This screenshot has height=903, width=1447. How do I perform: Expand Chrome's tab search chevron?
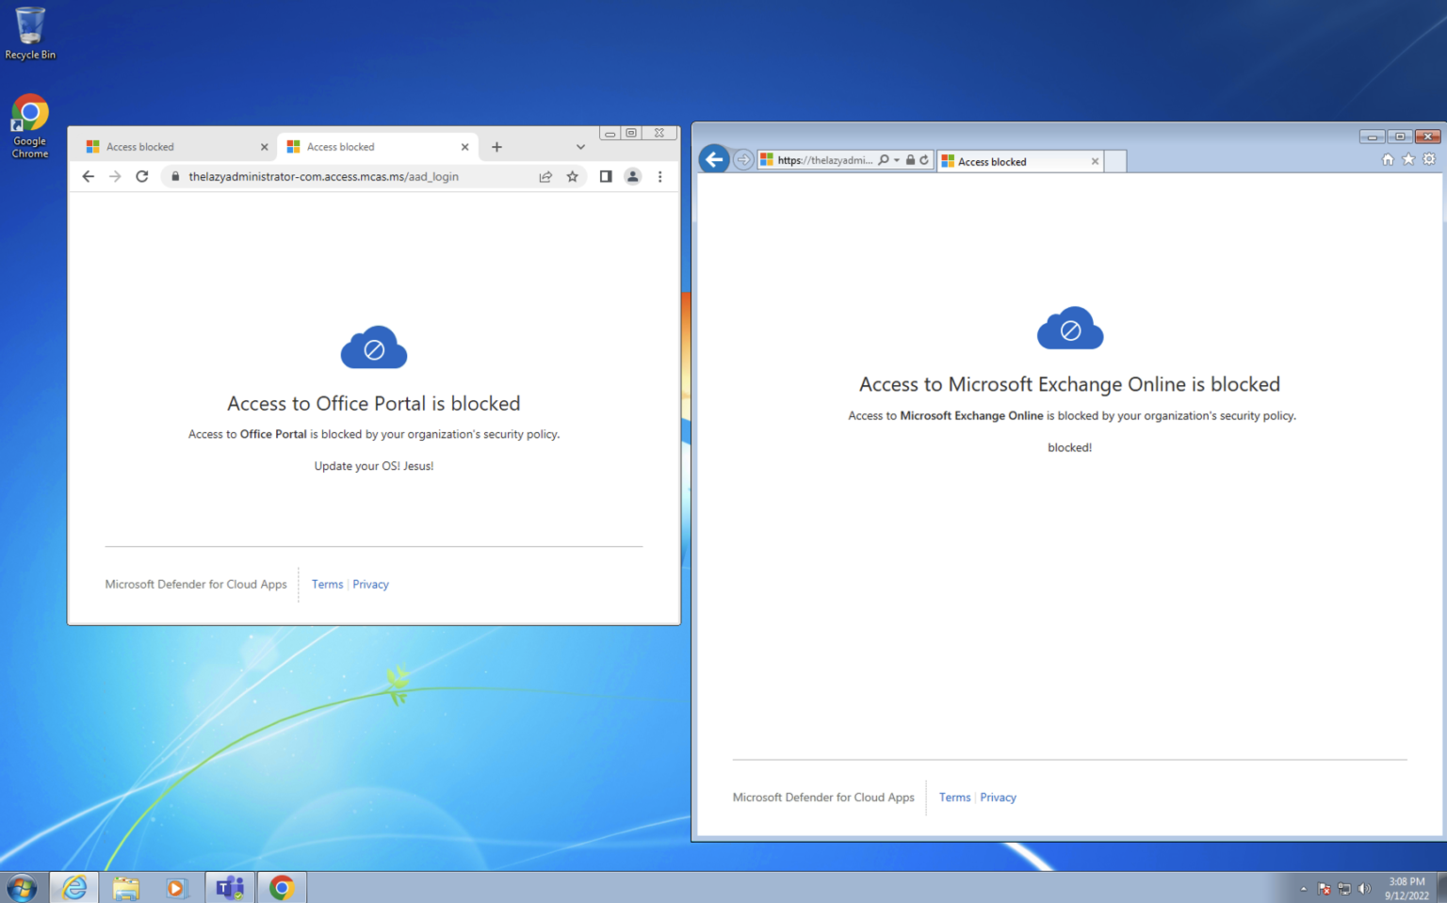tap(580, 147)
